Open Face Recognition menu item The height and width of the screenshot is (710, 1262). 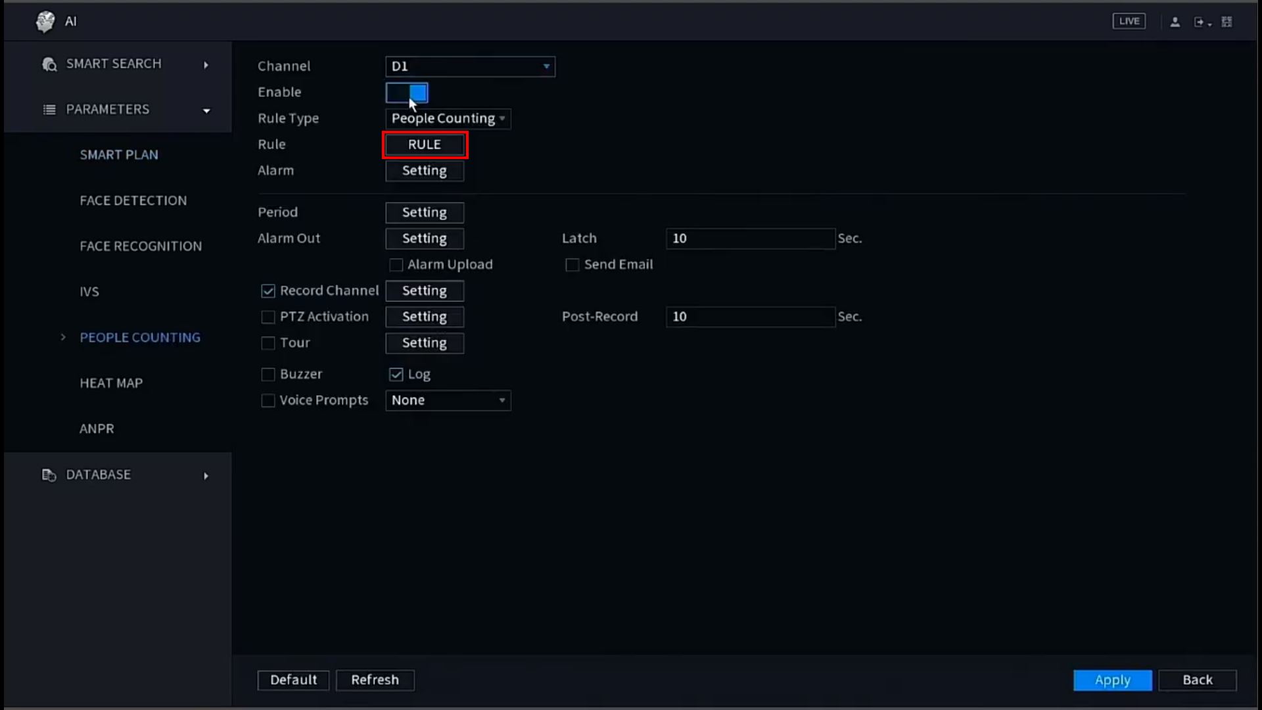141,246
